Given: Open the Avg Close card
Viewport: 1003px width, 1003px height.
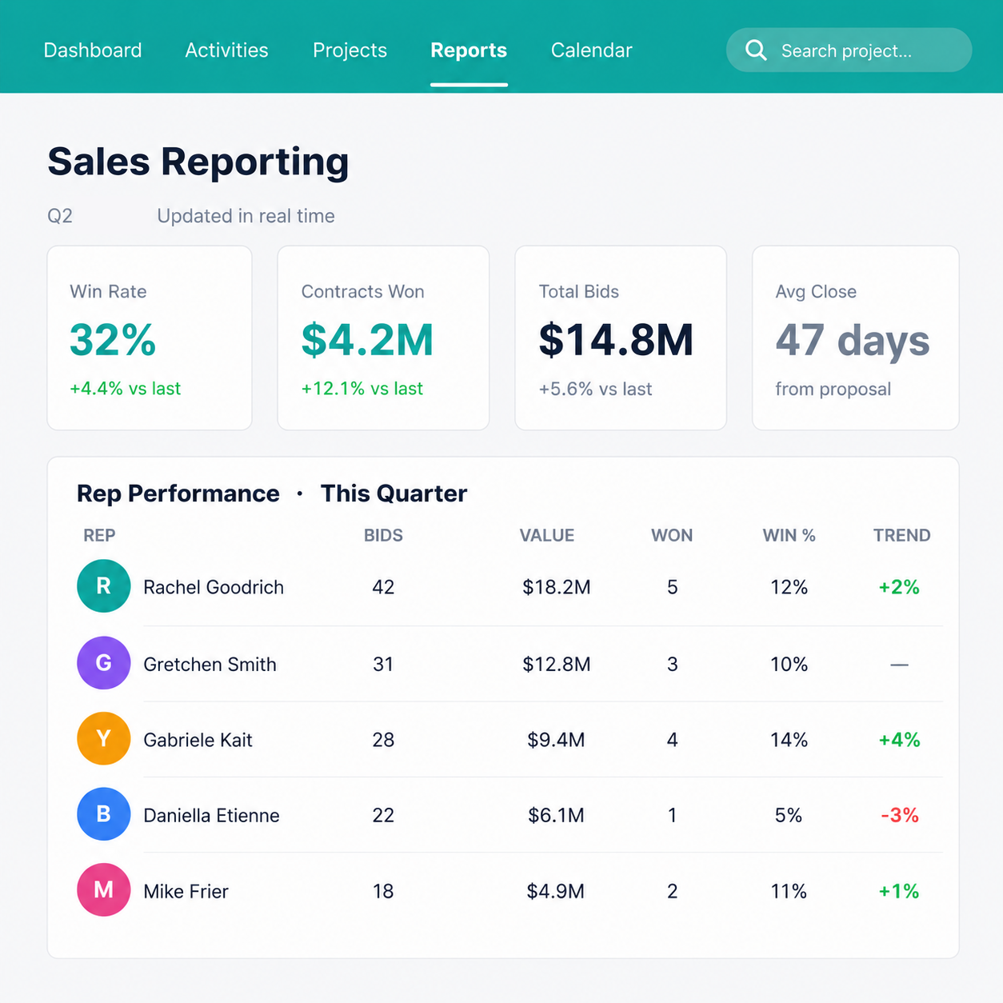Looking at the screenshot, I should coord(856,338).
